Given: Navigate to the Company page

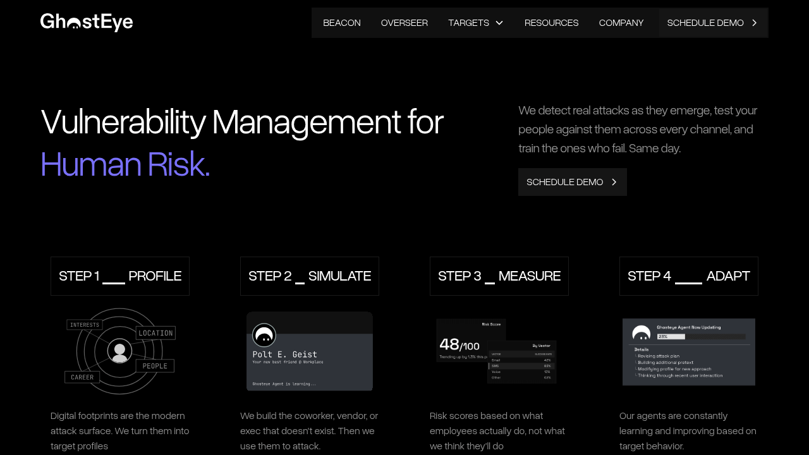Looking at the screenshot, I should (x=621, y=23).
